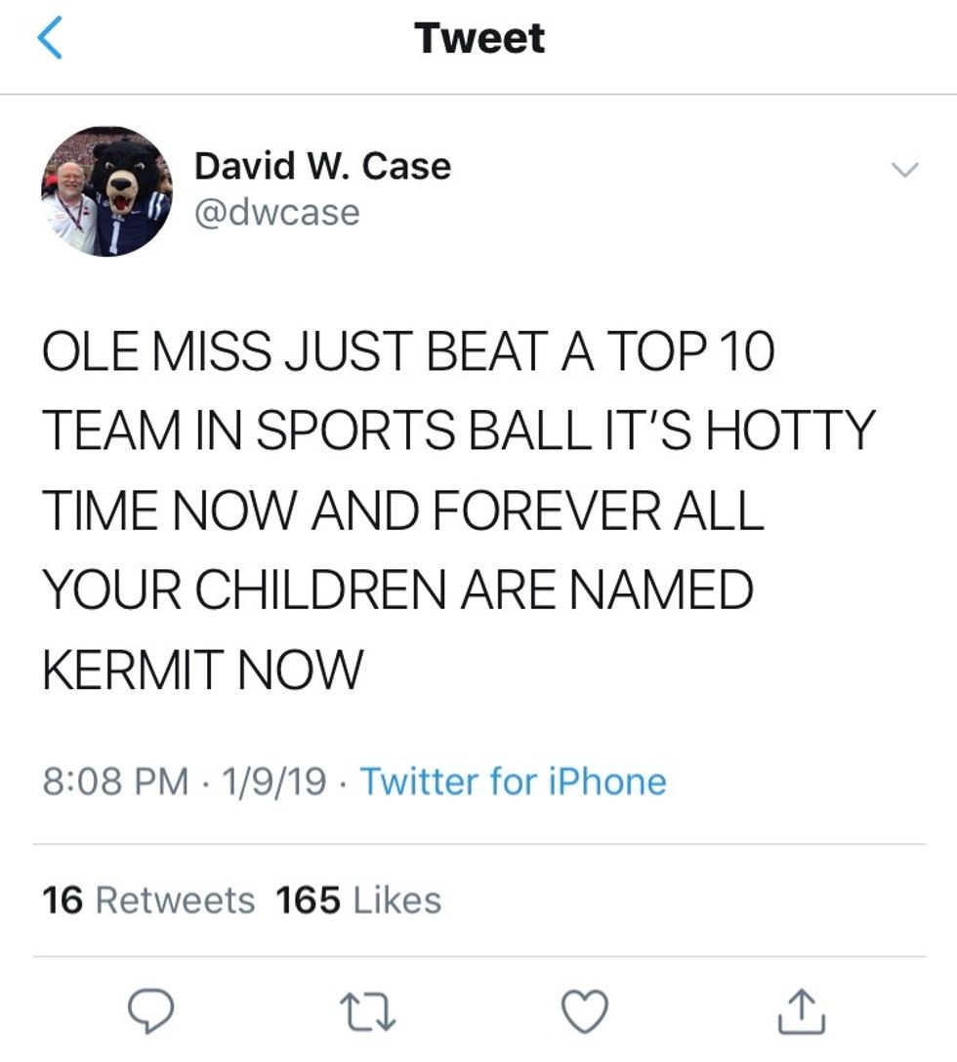The image size is (957, 1062).
Task: Open David W. Case's profile picture
Action: [106, 191]
